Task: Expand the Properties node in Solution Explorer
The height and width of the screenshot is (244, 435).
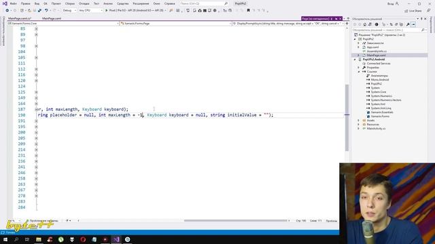Action: 358,68
